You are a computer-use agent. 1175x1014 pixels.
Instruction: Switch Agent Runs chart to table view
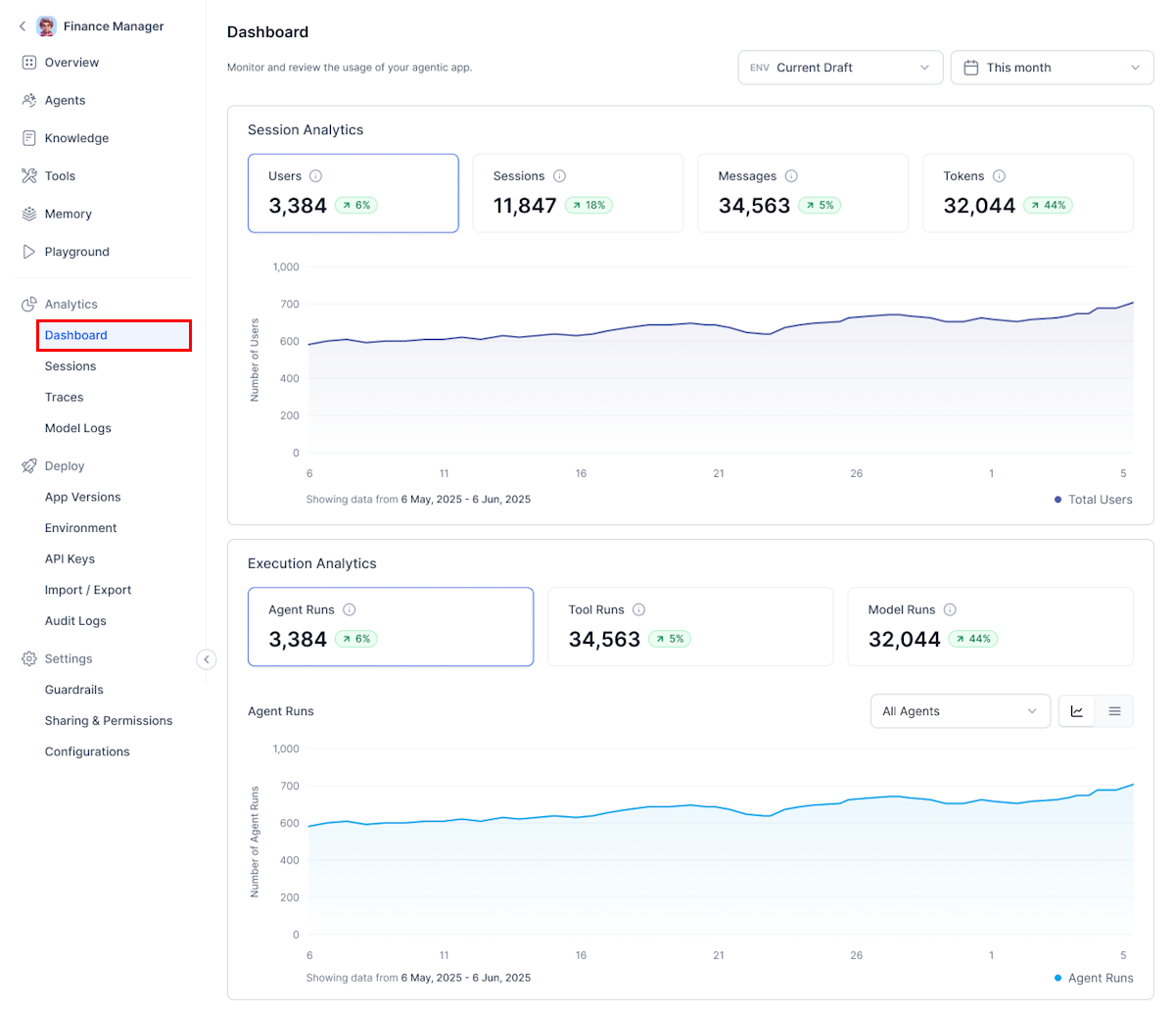1114,711
